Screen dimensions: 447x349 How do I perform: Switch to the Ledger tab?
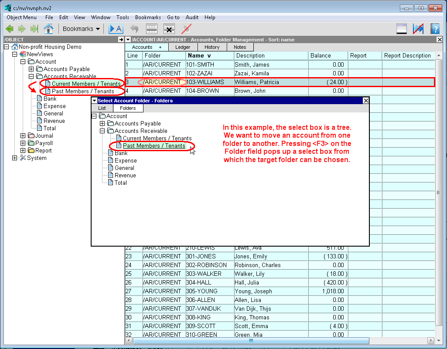[183, 47]
